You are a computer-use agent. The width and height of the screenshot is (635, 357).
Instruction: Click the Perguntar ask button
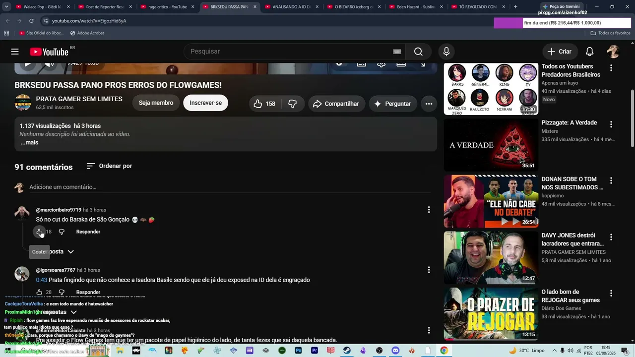[393, 104]
